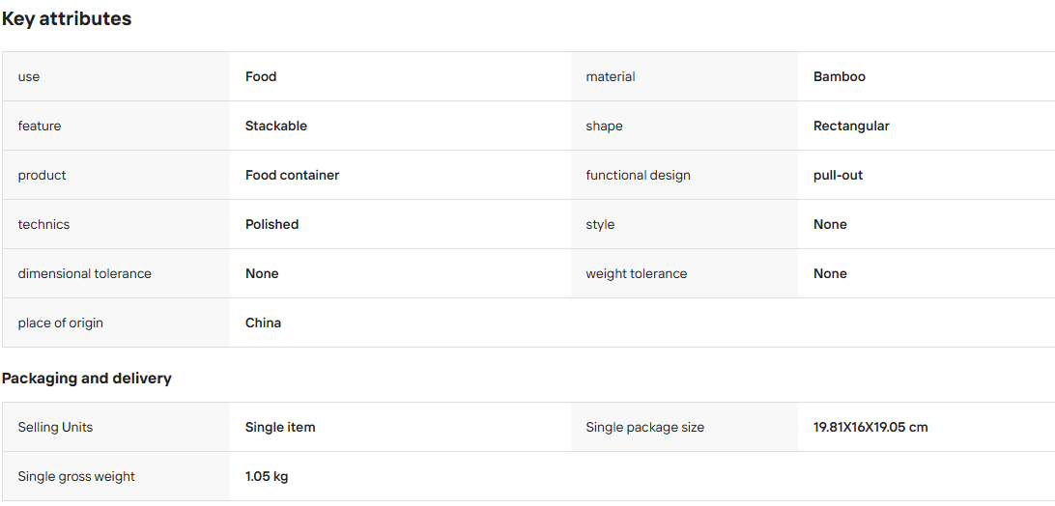Select the Single gross weight label

(x=76, y=476)
